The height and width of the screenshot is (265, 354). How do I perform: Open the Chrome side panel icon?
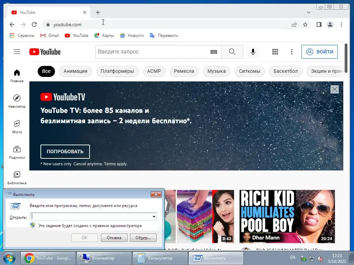pyautogui.click(x=319, y=24)
